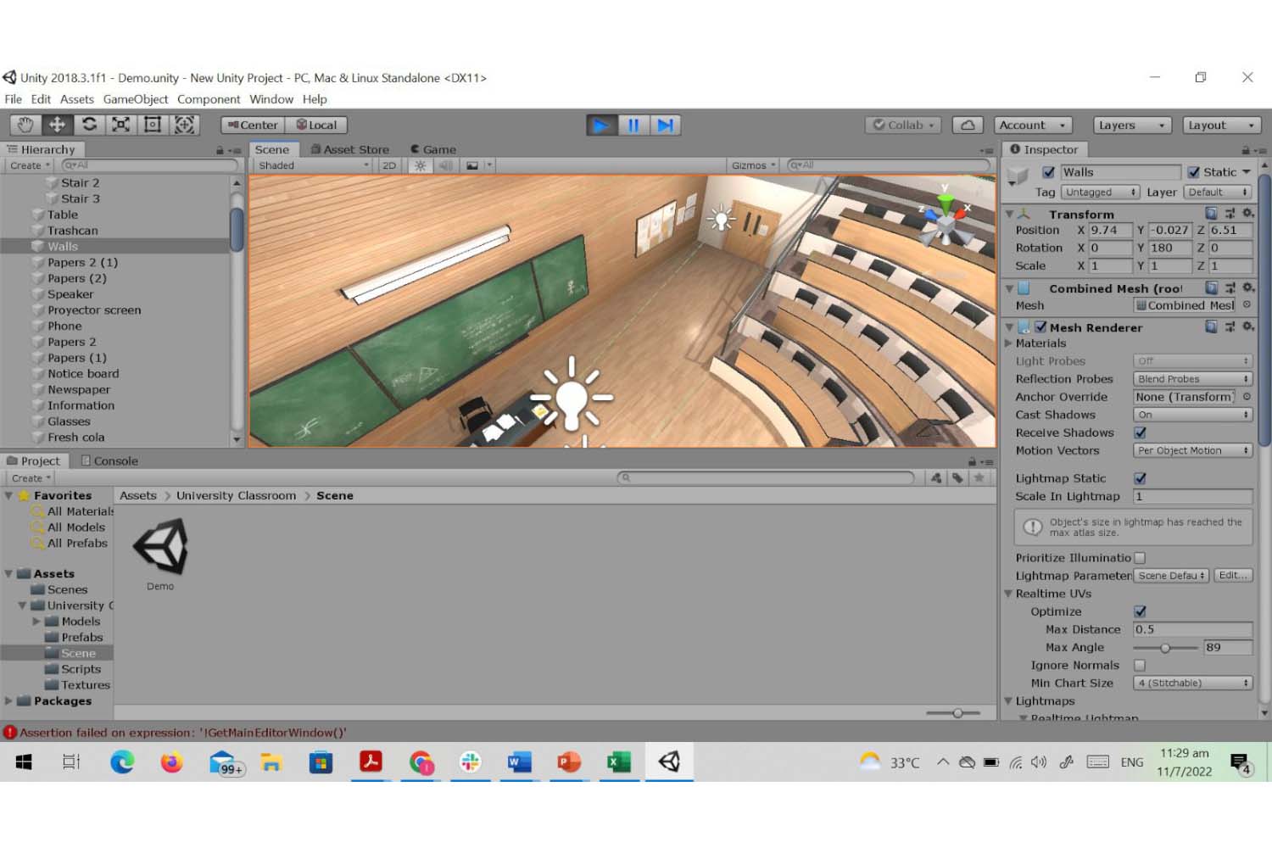Select the Scale tool icon
Screen dimensions: 1272x848
tap(121, 125)
